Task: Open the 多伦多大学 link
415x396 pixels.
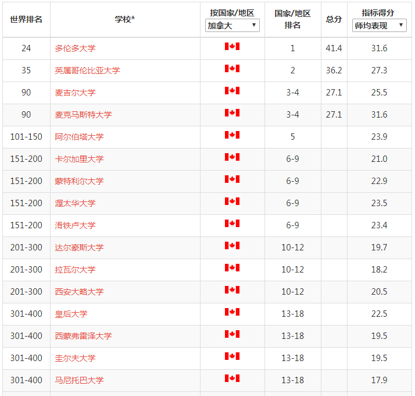Action: point(75,48)
